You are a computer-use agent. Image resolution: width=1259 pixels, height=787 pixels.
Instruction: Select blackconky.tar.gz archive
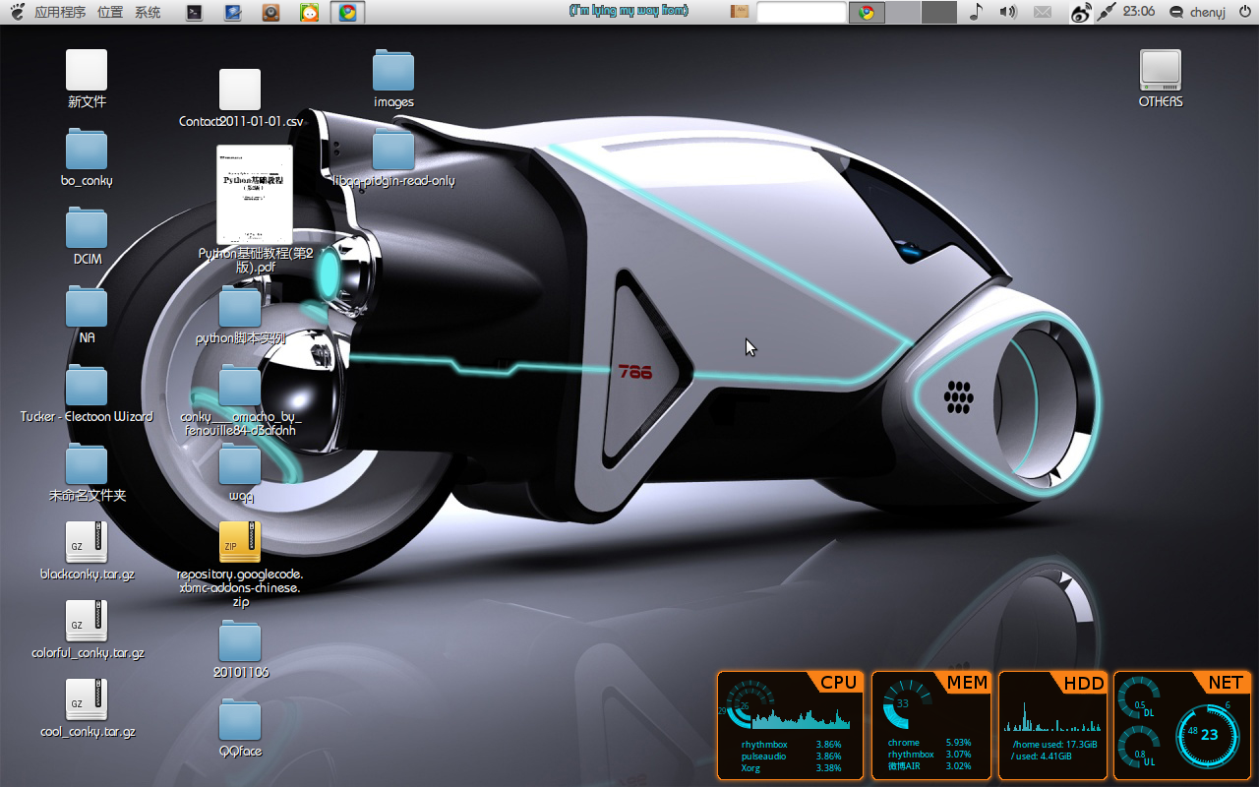pos(87,551)
